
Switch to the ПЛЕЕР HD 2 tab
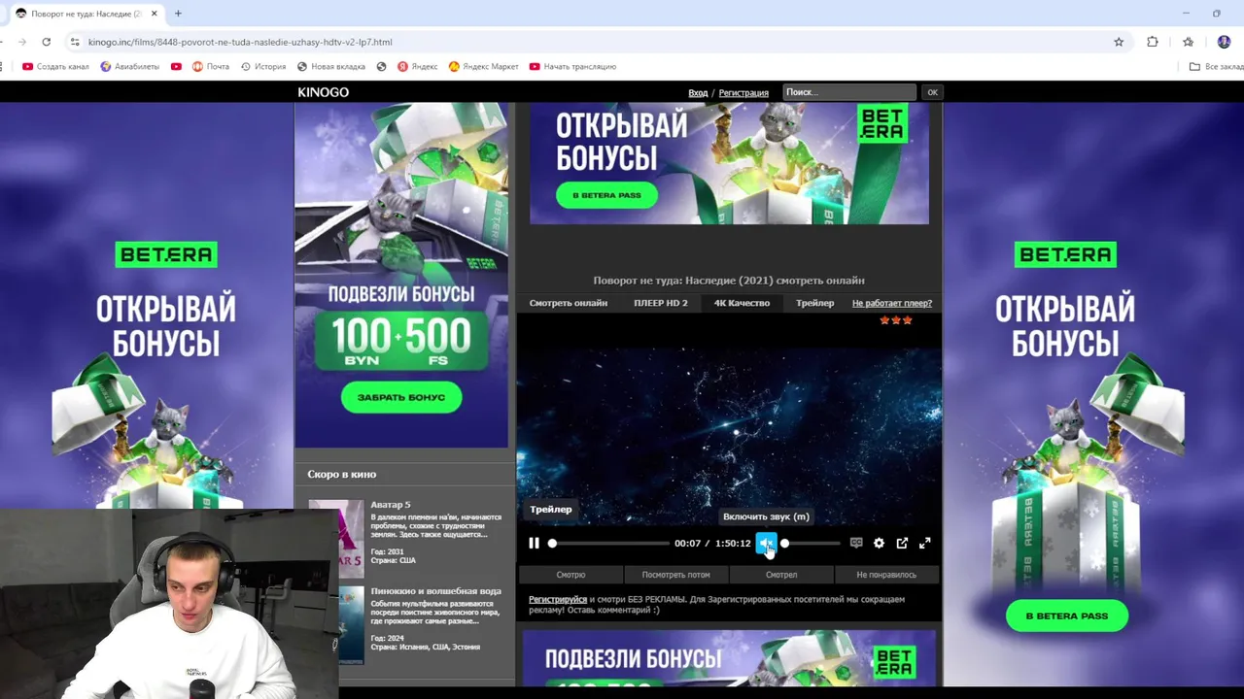click(661, 303)
